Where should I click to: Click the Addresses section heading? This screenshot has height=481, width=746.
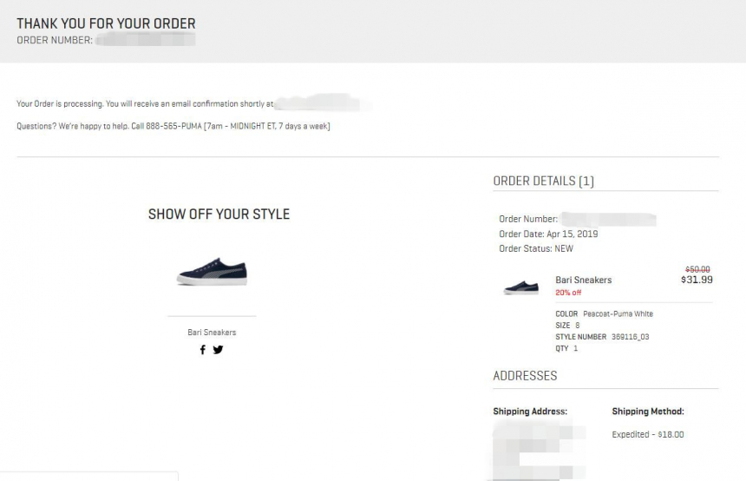[525, 376]
